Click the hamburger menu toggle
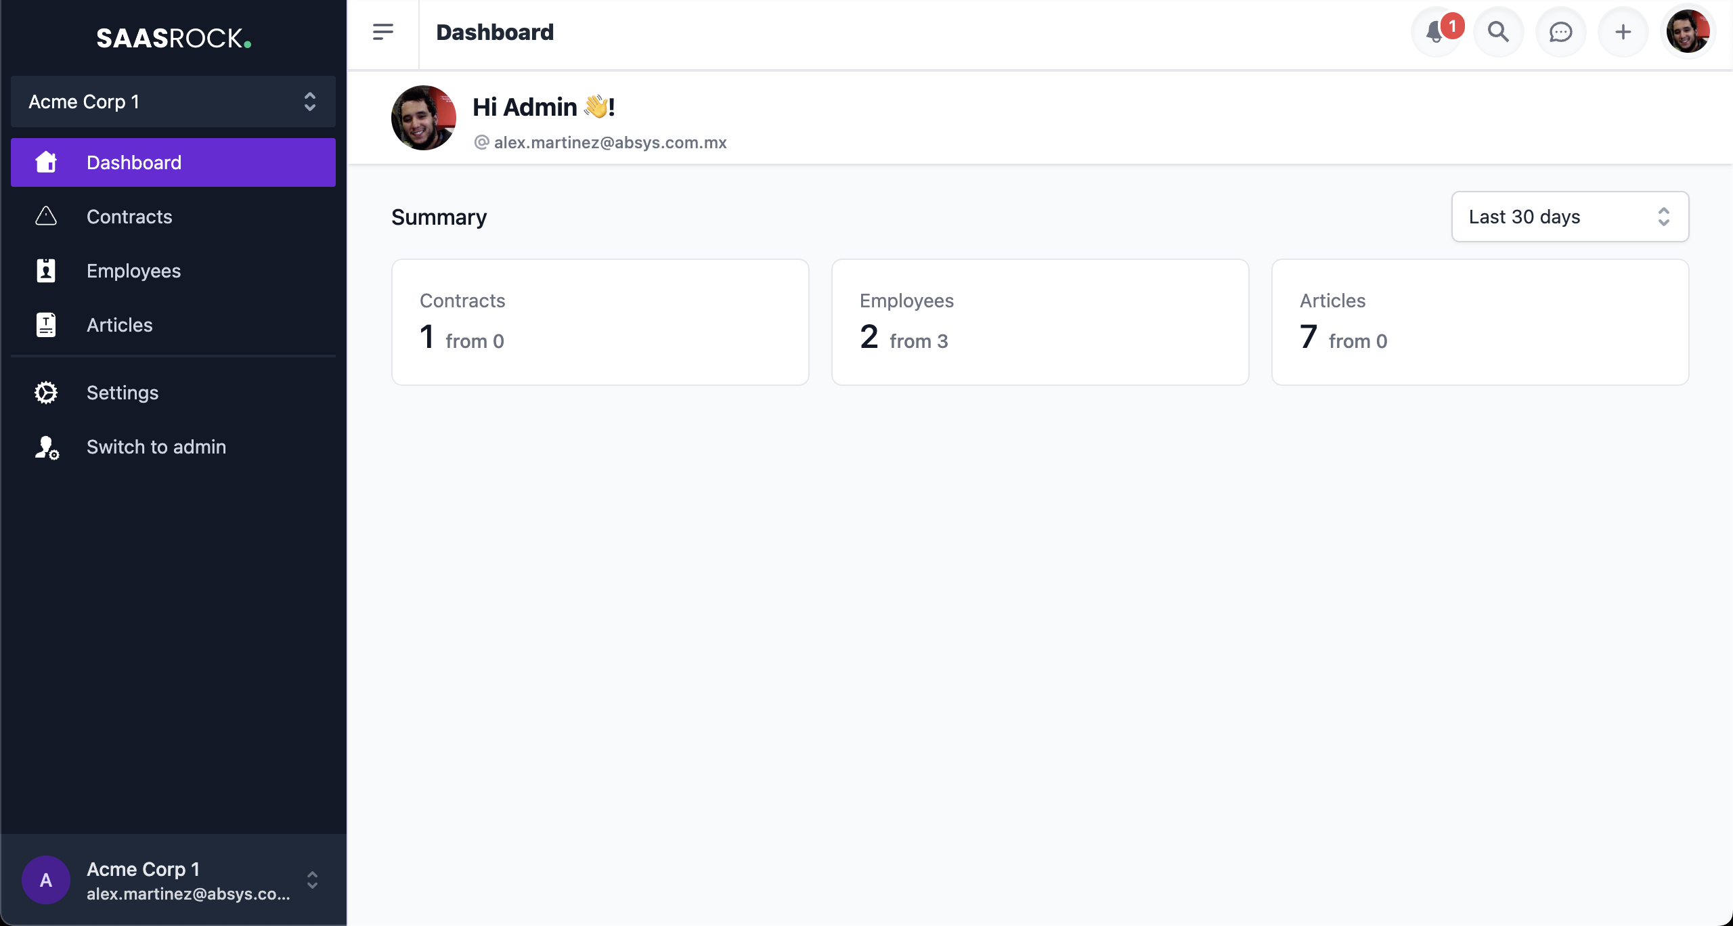Image resolution: width=1733 pixels, height=926 pixels. pyautogui.click(x=383, y=32)
